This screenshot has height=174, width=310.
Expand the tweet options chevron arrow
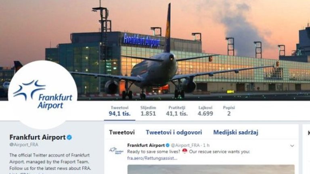coord(292,145)
